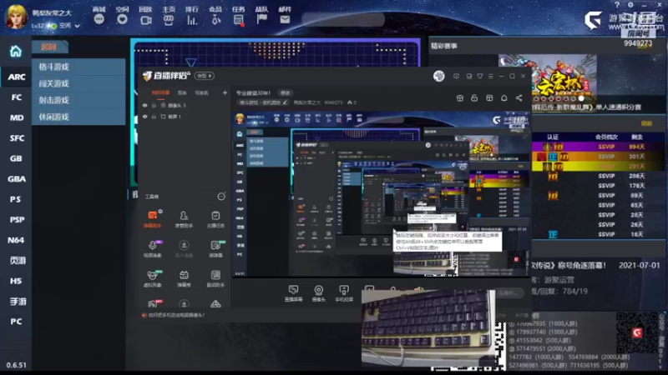Image resolution: width=668 pixels, height=375 pixels.
Task: Switch to the 房间 tab
Action: click(50, 47)
